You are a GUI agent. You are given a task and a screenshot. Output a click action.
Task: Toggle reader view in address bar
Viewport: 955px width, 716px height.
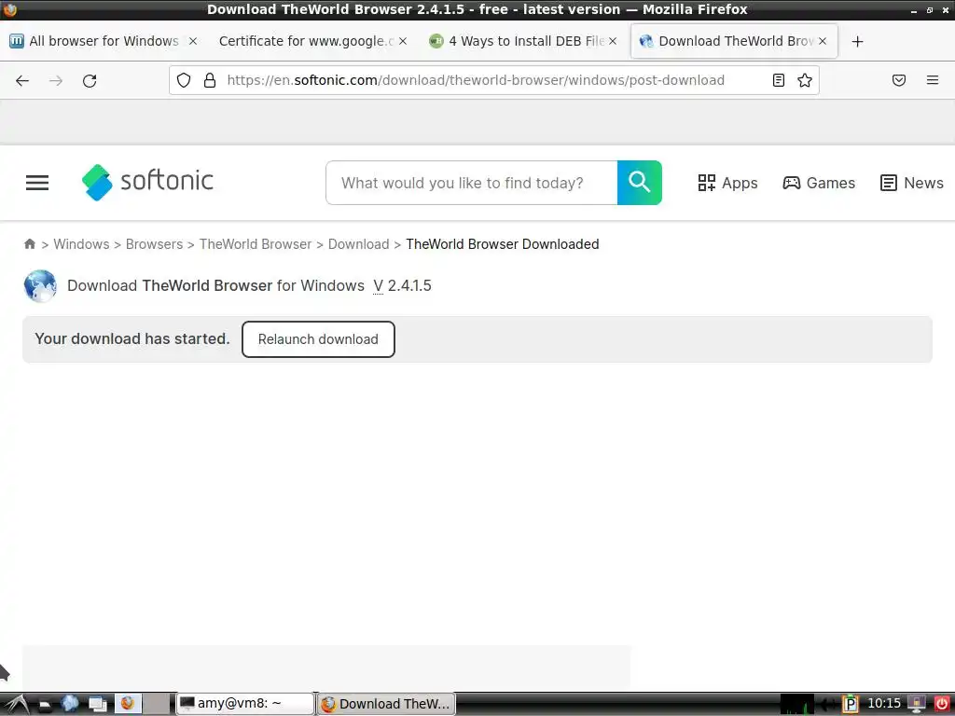[779, 80]
